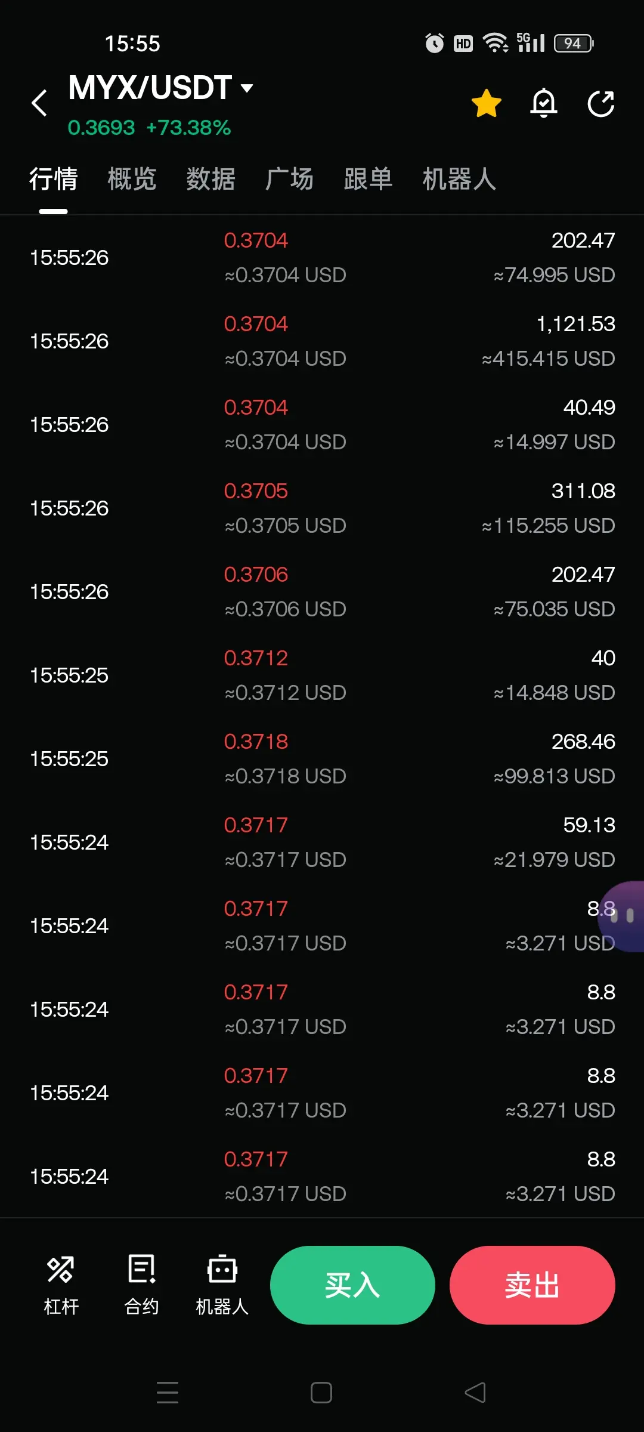Open bottom 机器人 bot icon

coord(222,1285)
